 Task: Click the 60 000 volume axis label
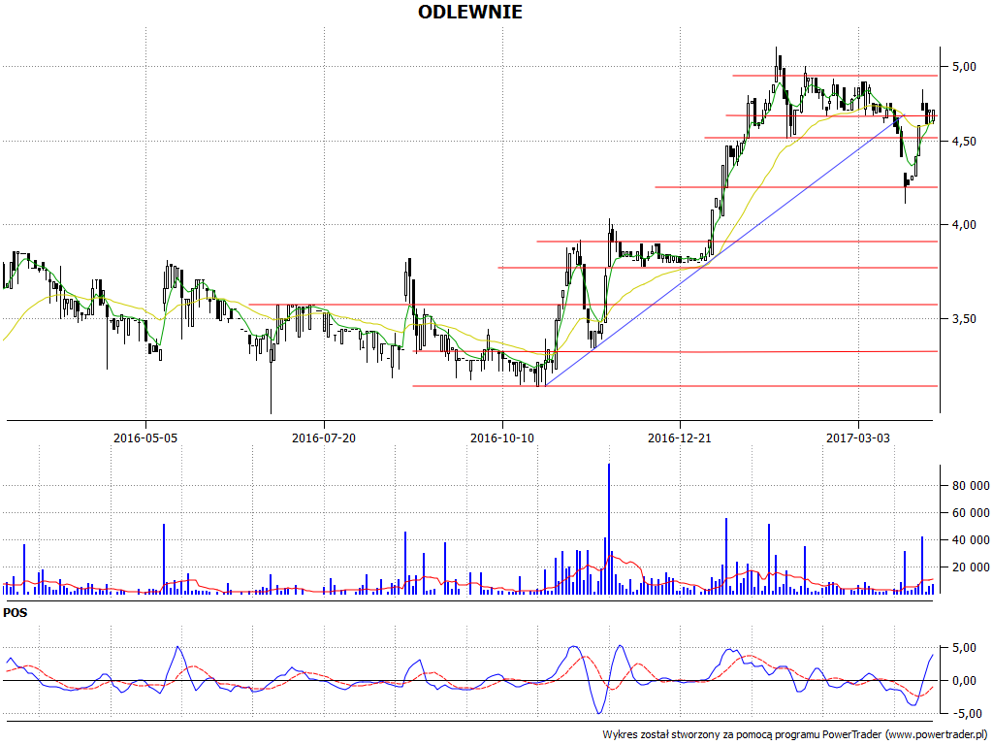click(x=970, y=512)
